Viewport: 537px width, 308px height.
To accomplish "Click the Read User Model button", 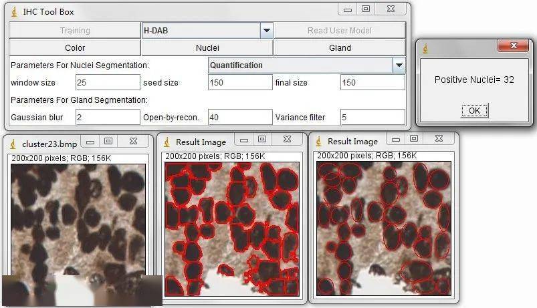I will click(340, 30).
